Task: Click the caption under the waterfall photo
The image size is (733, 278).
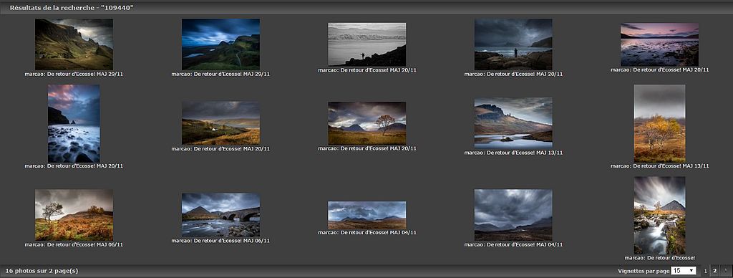Action: [659, 258]
